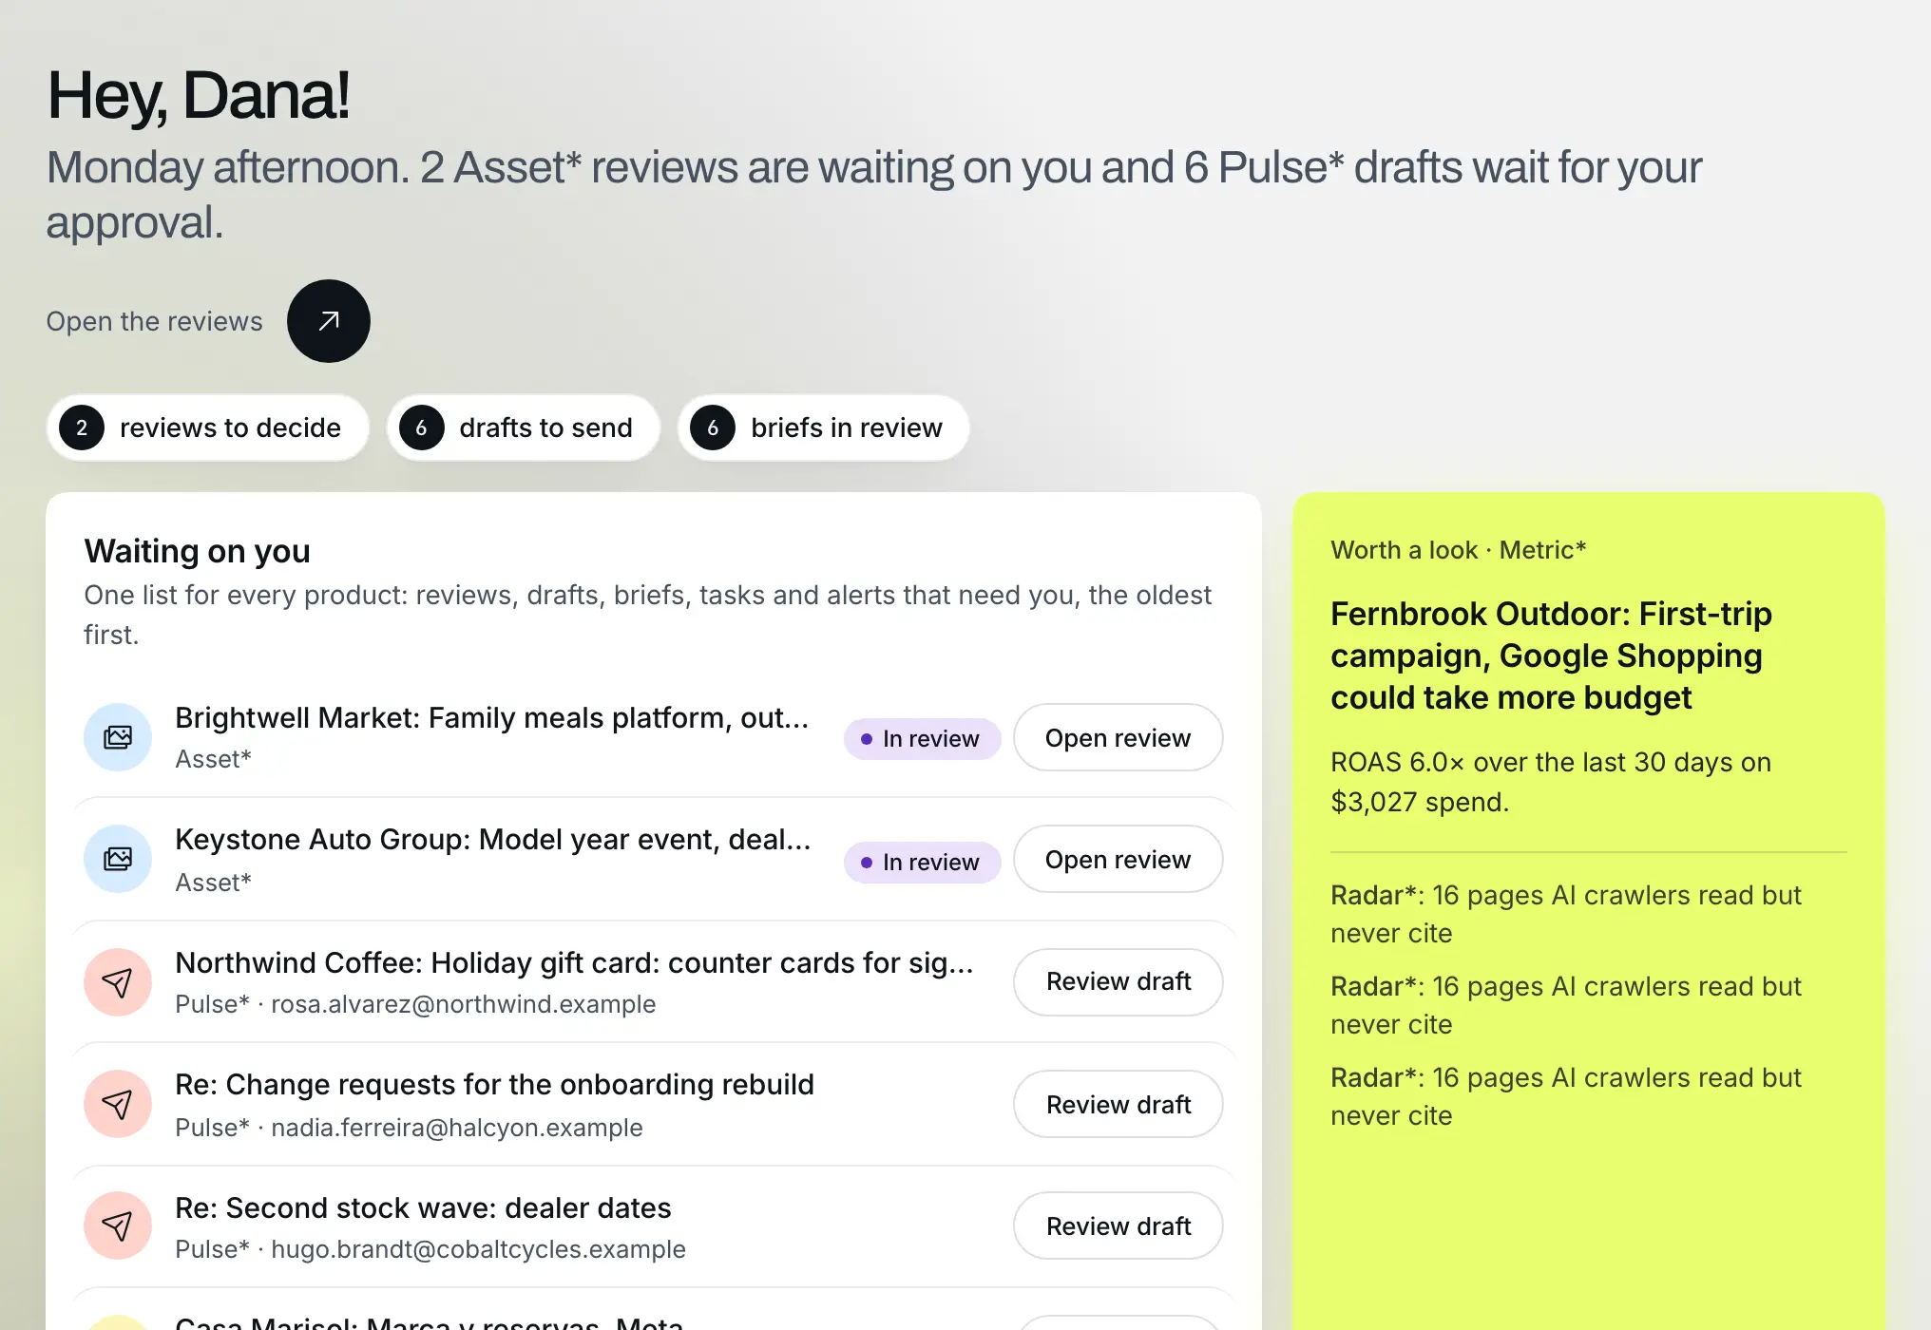
Task: Review draft for Northwind Coffee gift card
Action: click(x=1118, y=982)
